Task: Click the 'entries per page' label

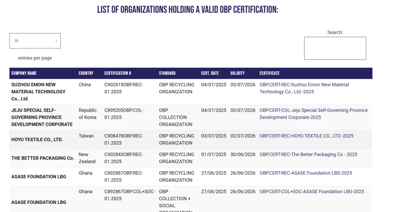Action: 35,58
